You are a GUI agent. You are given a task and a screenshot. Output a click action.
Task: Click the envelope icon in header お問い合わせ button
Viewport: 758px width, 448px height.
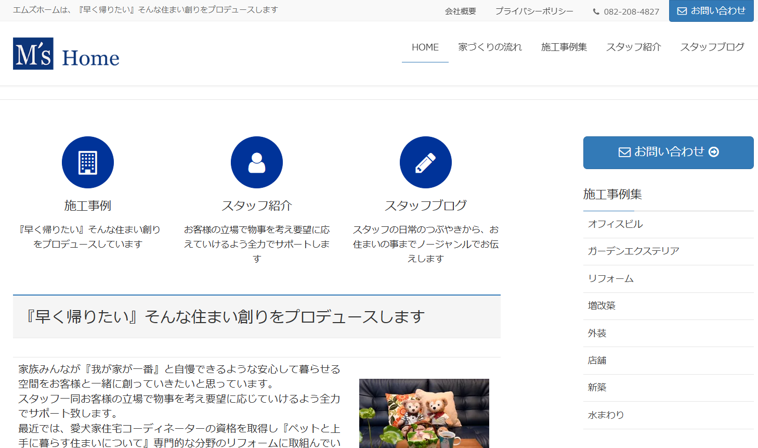click(x=681, y=10)
